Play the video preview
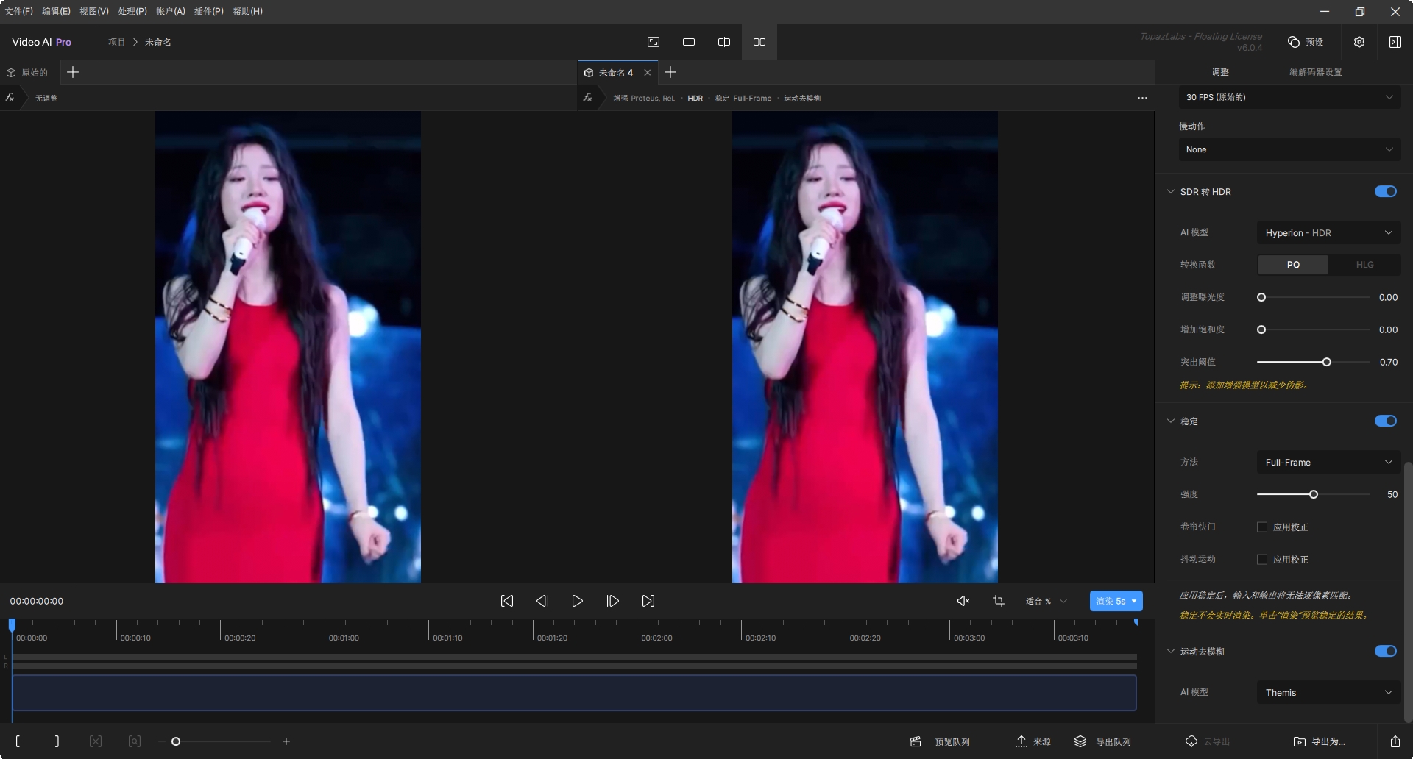Viewport: 1413px width, 759px height. pyautogui.click(x=578, y=601)
